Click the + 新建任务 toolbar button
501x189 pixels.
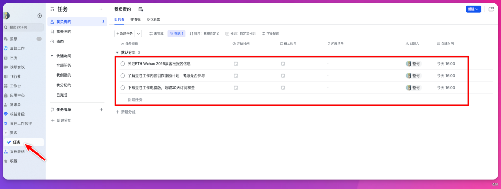pyautogui.click(x=125, y=33)
